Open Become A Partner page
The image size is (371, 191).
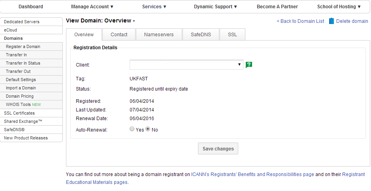277,7
